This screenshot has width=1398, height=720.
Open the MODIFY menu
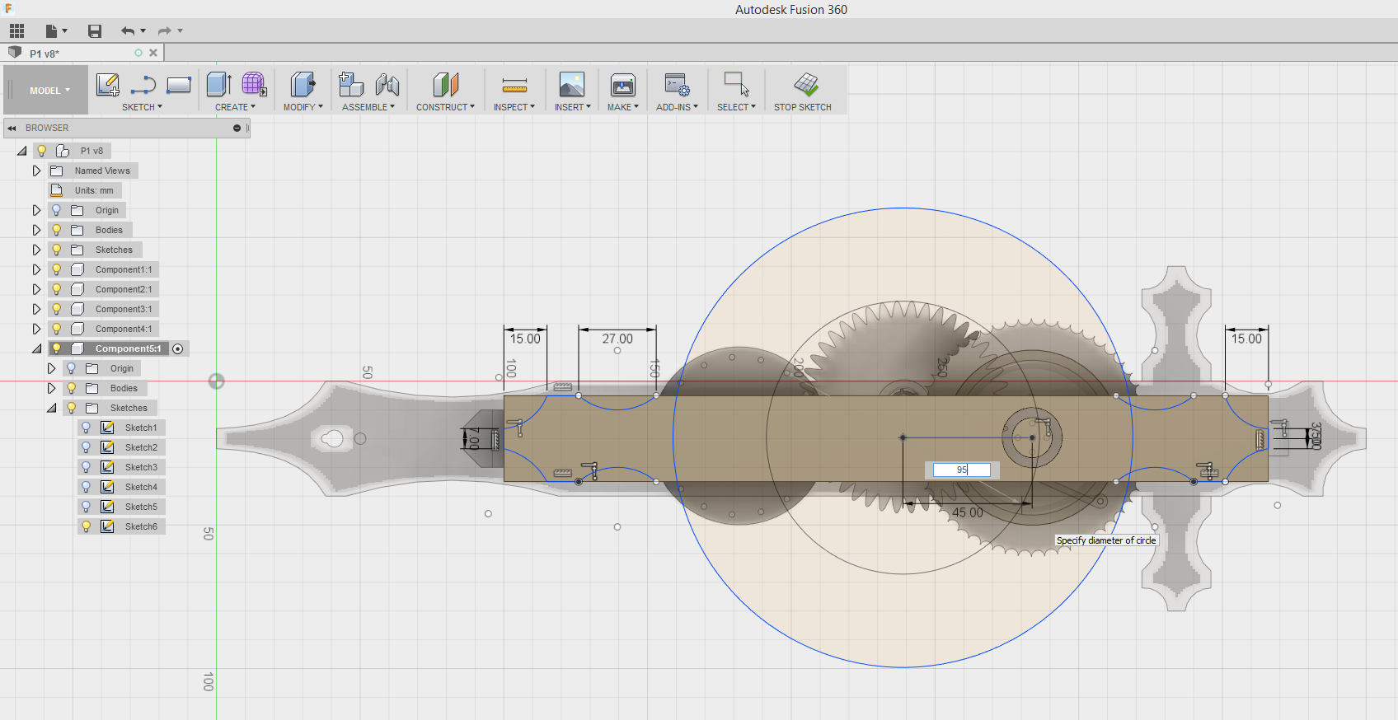(303, 107)
